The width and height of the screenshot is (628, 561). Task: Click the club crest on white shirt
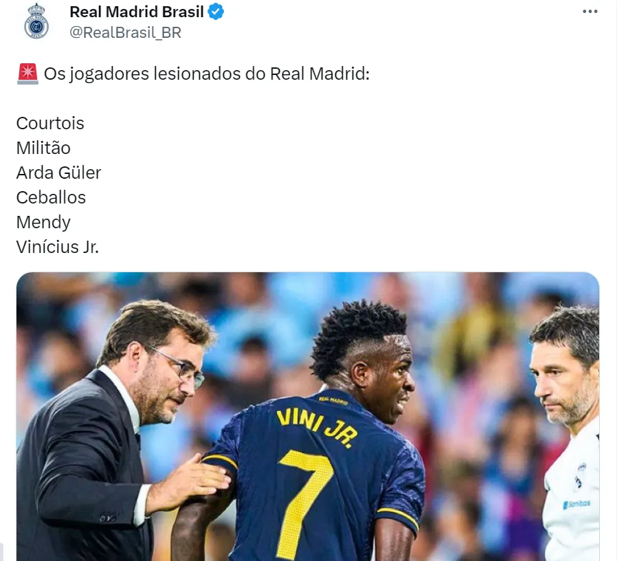pos(579,476)
